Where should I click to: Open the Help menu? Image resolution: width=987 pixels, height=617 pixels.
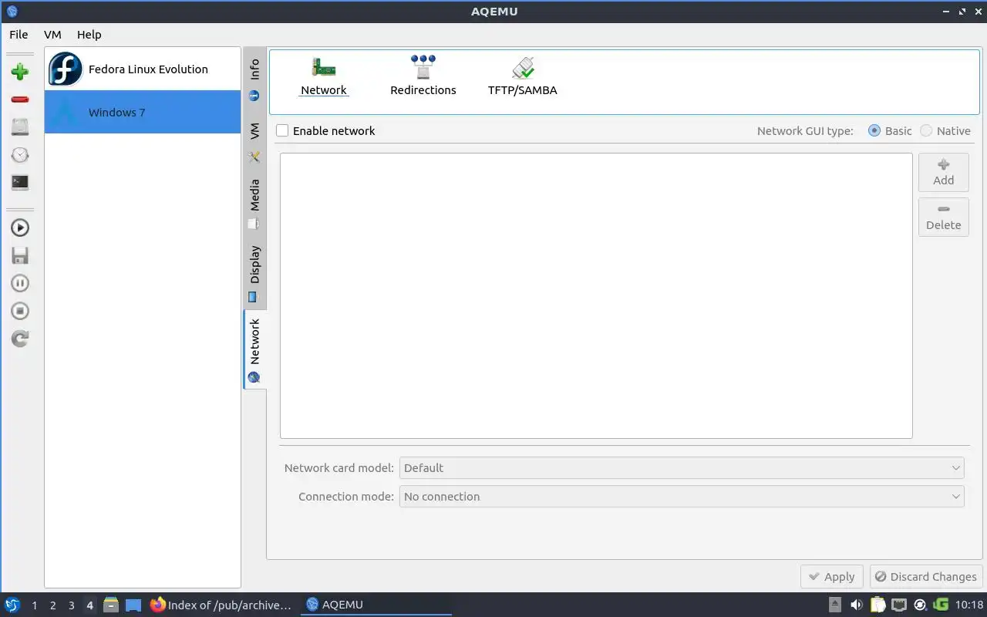89,35
